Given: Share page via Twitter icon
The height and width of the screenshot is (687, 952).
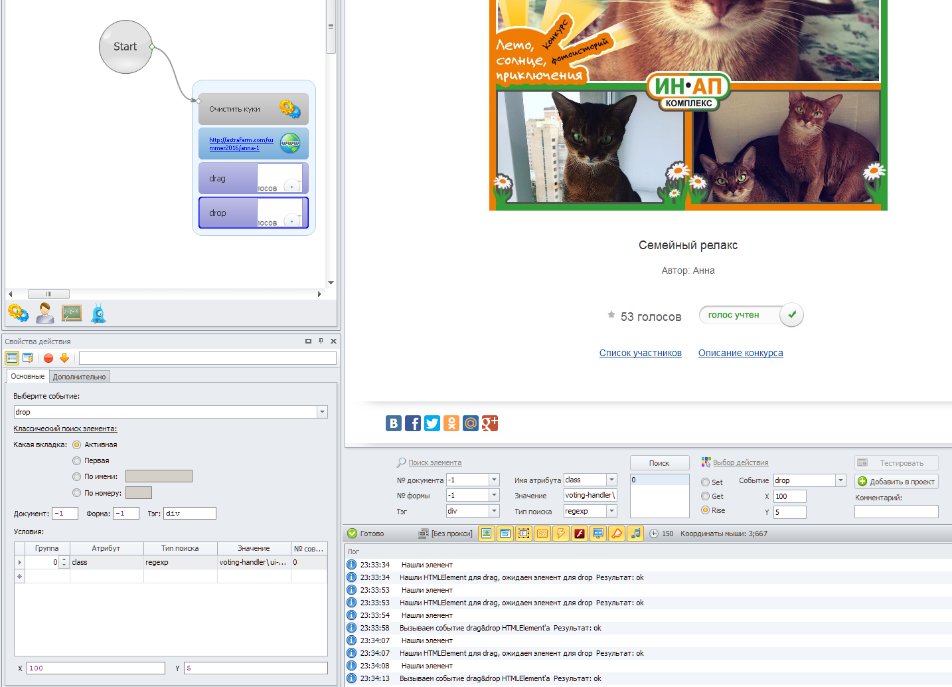Looking at the screenshot, I should coord(432,423).
